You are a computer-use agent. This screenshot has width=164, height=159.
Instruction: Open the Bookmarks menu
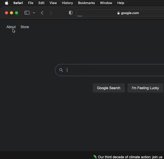(x=86, y=3)
